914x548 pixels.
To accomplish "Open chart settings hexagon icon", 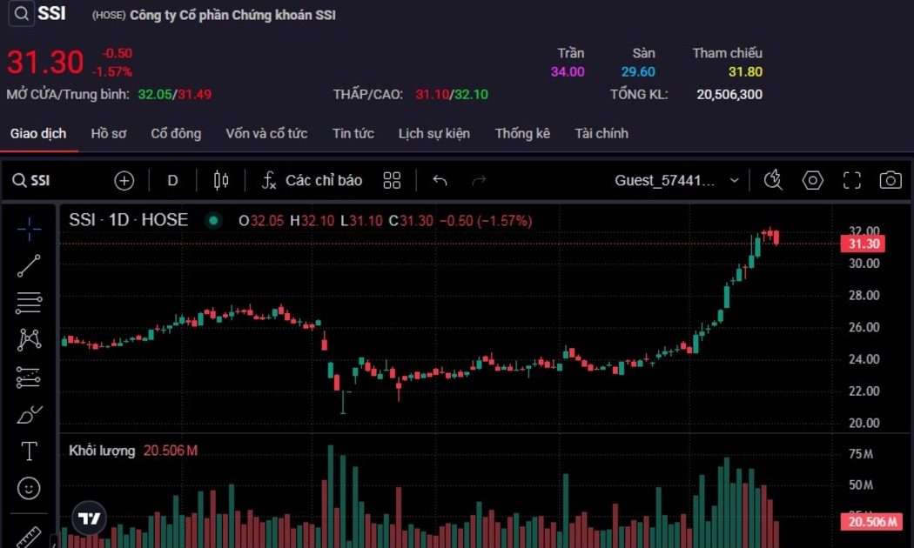I will tap(812, 180).
